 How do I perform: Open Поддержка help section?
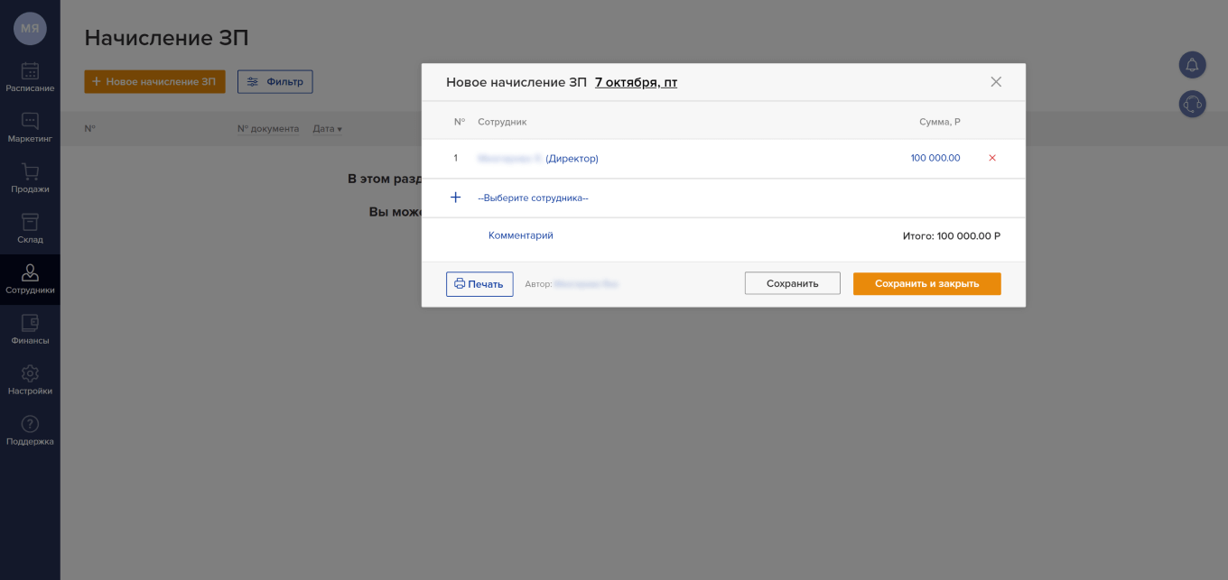point(30,431)
